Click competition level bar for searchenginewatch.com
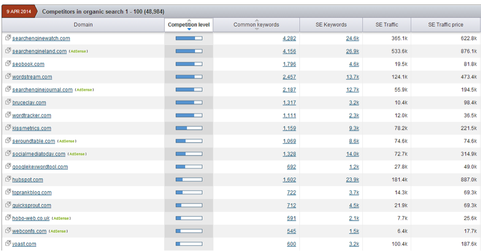Image resolution: width=481 pixels, height=251 pixels. [x=189, y=38]
